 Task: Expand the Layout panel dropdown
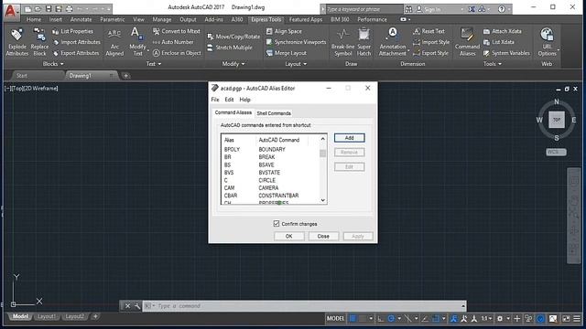296,64
